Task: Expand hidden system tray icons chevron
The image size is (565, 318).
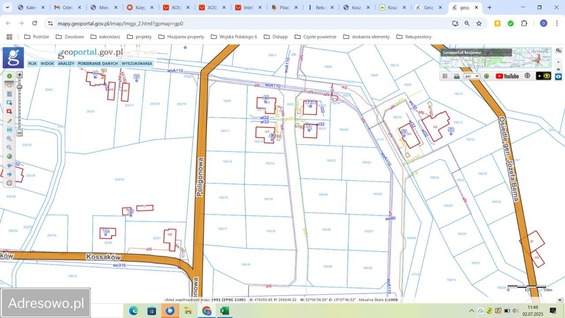Action: point(471,311)
